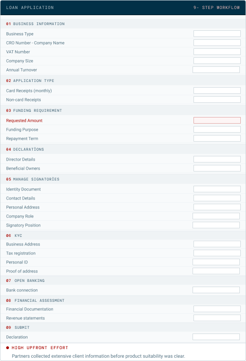Focus the Declaration input field
Image resolution: width=246 pixels, height=361 pixels.
coord(216,337)
